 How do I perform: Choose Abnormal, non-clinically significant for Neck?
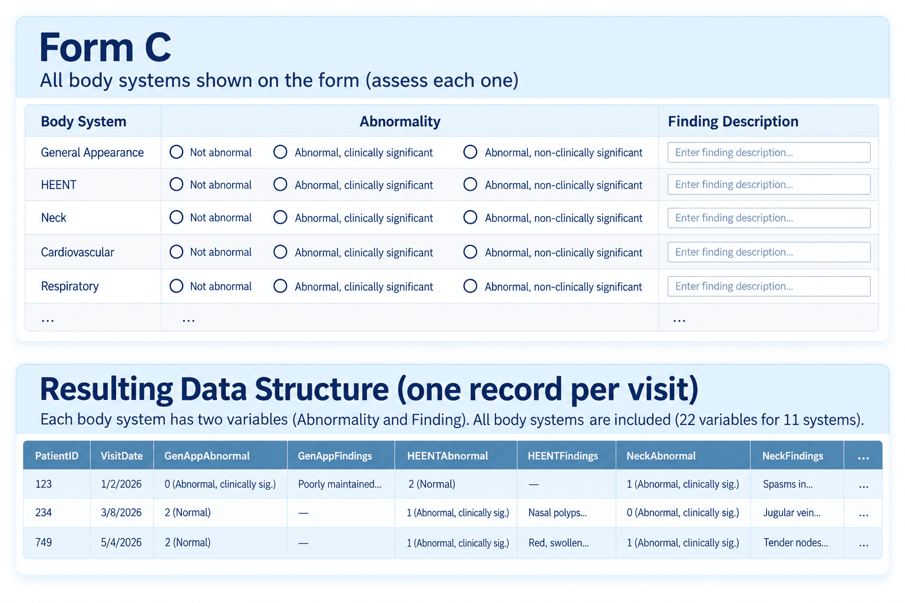pyautogui.click(x=470, y=217)
